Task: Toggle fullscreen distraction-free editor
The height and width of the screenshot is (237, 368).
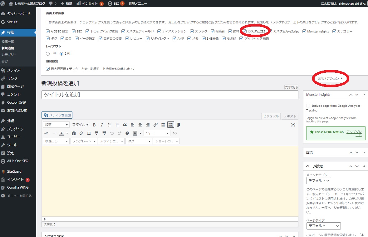Action: click(x=293, y=125)
